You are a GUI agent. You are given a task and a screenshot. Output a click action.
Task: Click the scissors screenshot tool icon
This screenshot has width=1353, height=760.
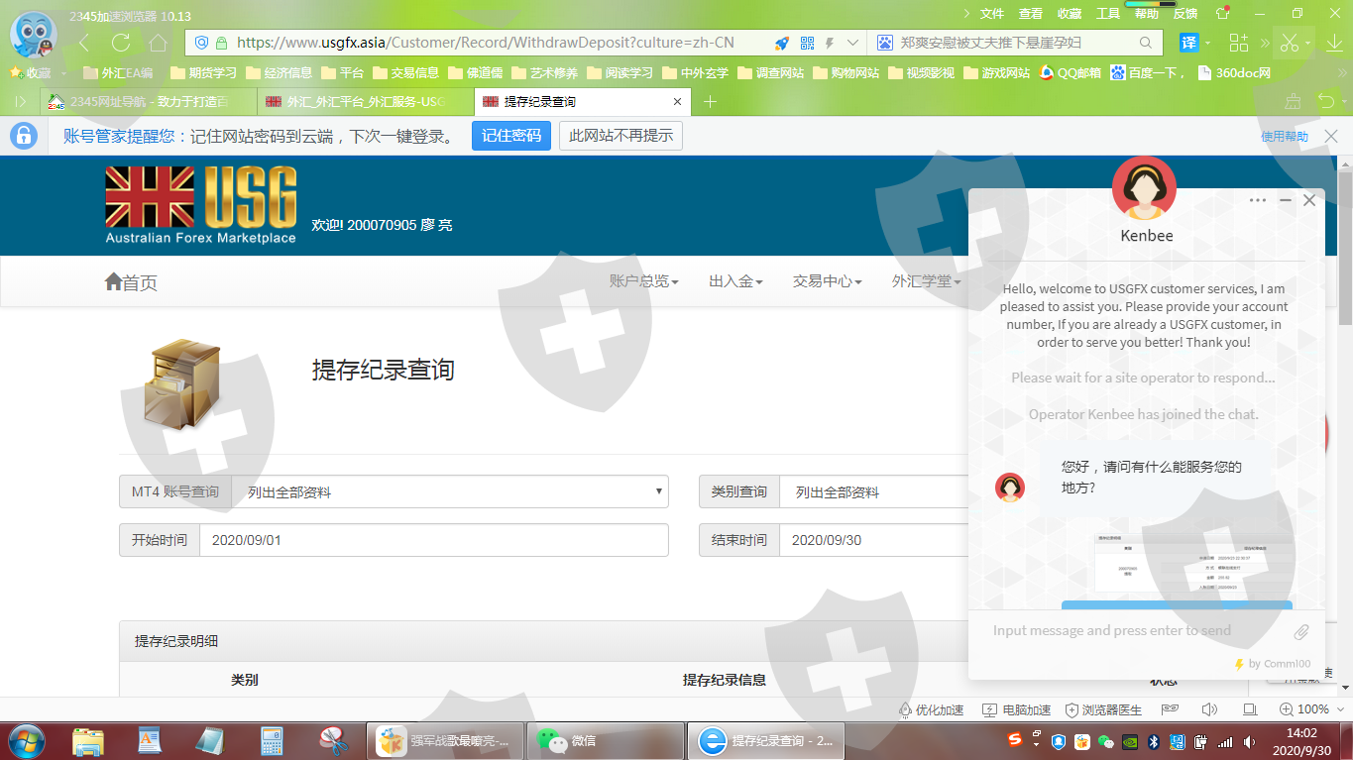point(1289,43)
